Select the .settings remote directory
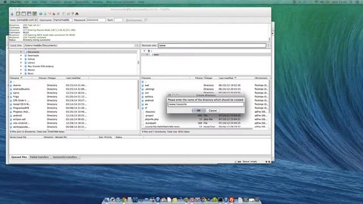The height and width of the screenshot is (204, 363). [x=205, y=89]
